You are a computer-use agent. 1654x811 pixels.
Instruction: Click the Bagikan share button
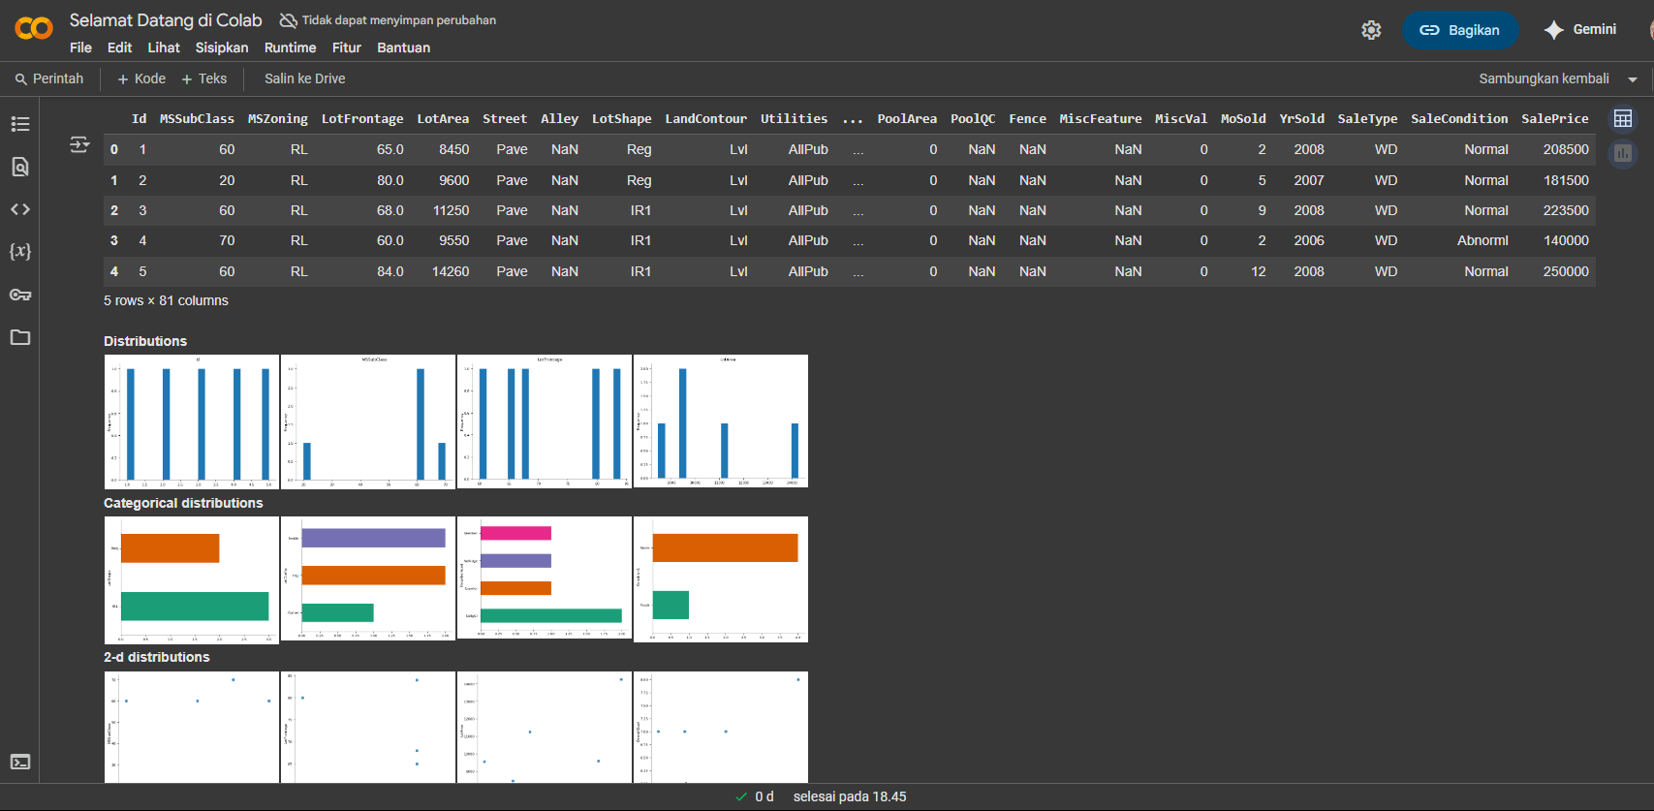(x=1460, y=30)
